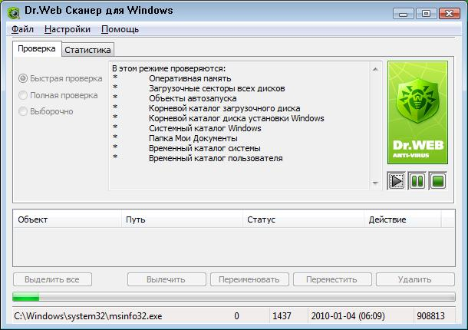Viewport: 468px width, 330px height.
Task: Maximize the Dr.Web Scanner window
Action: [427, 14]
